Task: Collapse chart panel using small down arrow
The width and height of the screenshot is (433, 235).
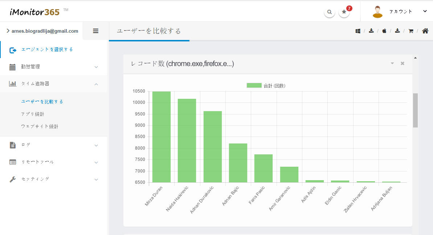Action: coord(392,64)
